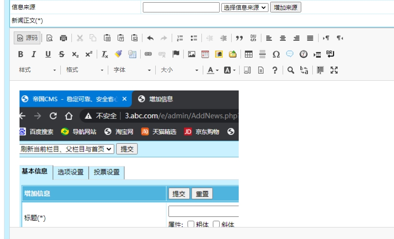Screen dimensions: 394x239
Task: Toggle underline formatting
Action: [x=48, y=54]
